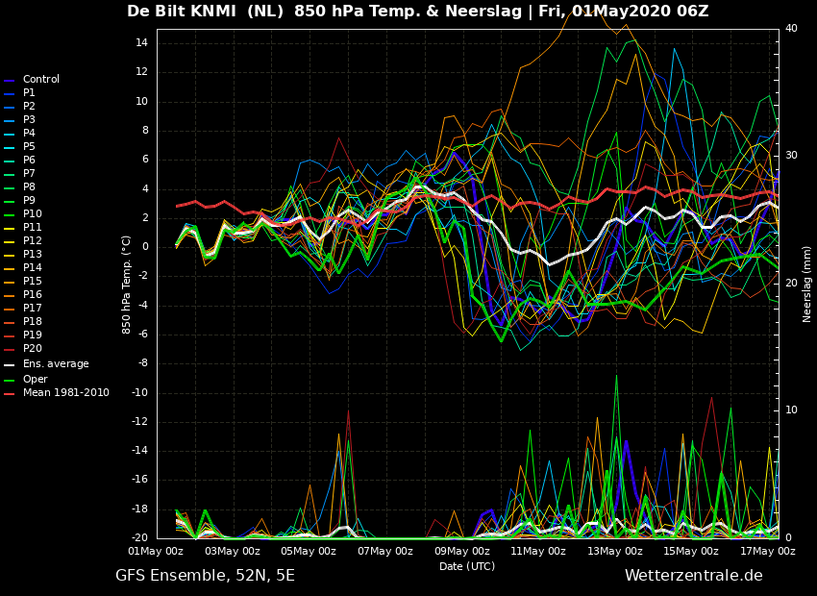The image size is (817, 596).
Task: Click the P5 legend label
Action: pyautogui.click(x=29, y=146)
